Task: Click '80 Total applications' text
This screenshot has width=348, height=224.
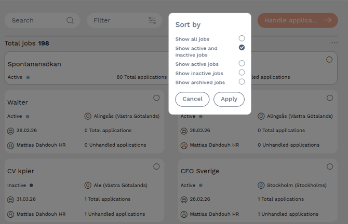Action: [142, 77]
